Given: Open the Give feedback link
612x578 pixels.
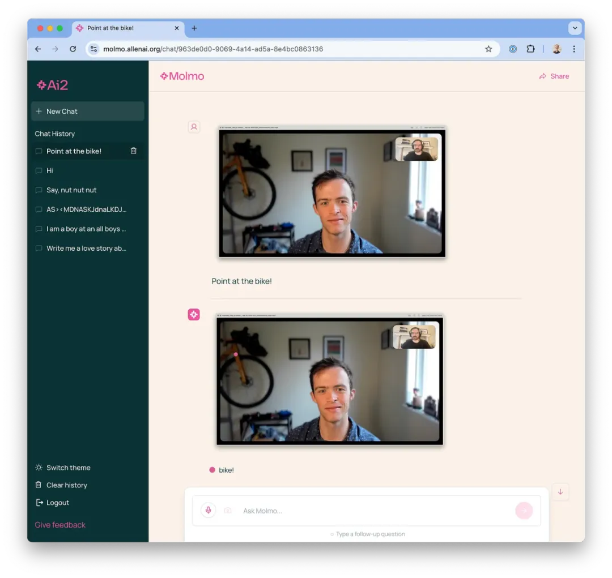Looking at the screenshot, I should click(60, 525).
